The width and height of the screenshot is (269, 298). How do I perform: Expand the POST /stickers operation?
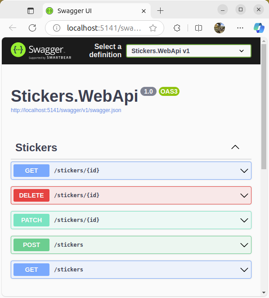[131, 245]
